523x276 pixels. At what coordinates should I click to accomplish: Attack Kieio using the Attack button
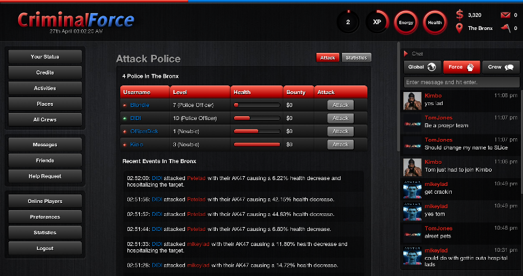(x=340, y=144)
